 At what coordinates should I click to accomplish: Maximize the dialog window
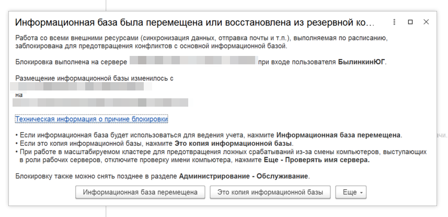pyautogui.click(x=410, y=22)
